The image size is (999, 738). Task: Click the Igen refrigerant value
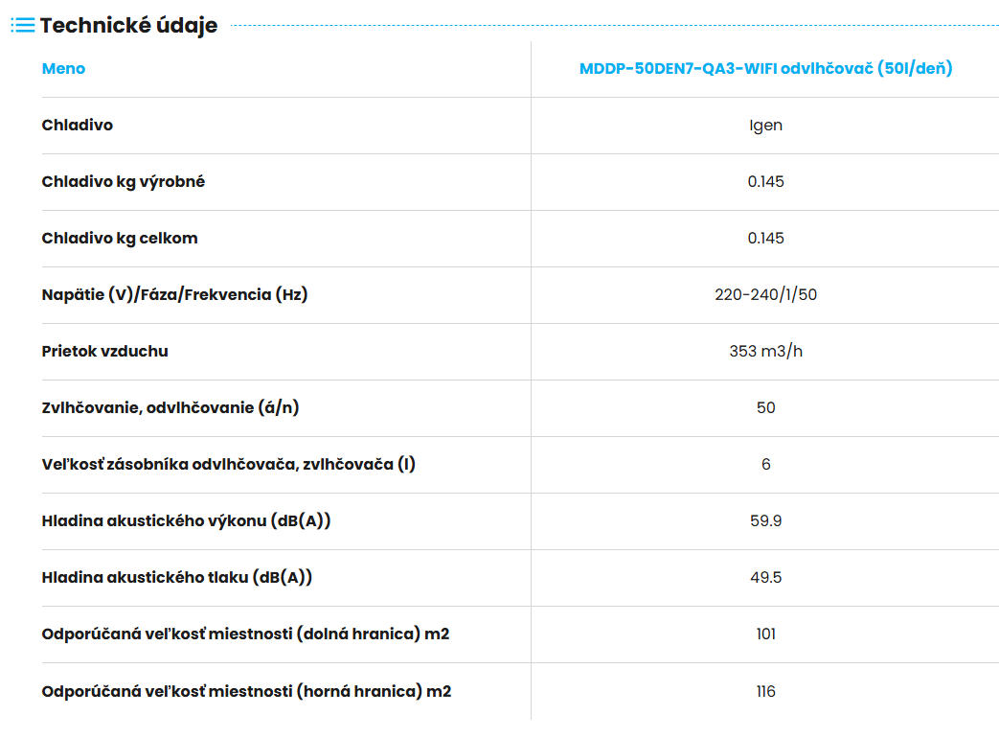[x=765, y=125]
